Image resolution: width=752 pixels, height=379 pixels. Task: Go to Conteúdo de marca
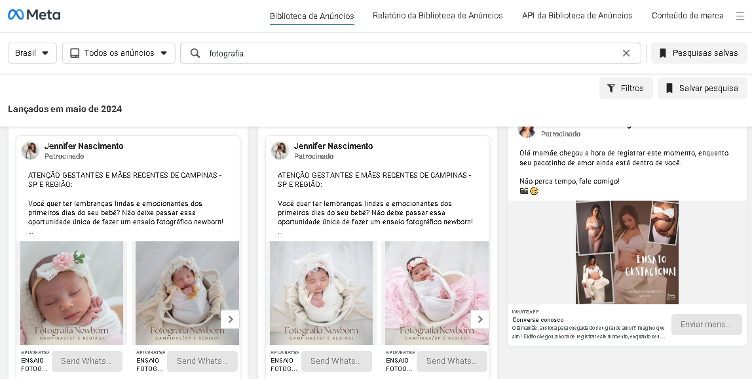coord(687,16)
